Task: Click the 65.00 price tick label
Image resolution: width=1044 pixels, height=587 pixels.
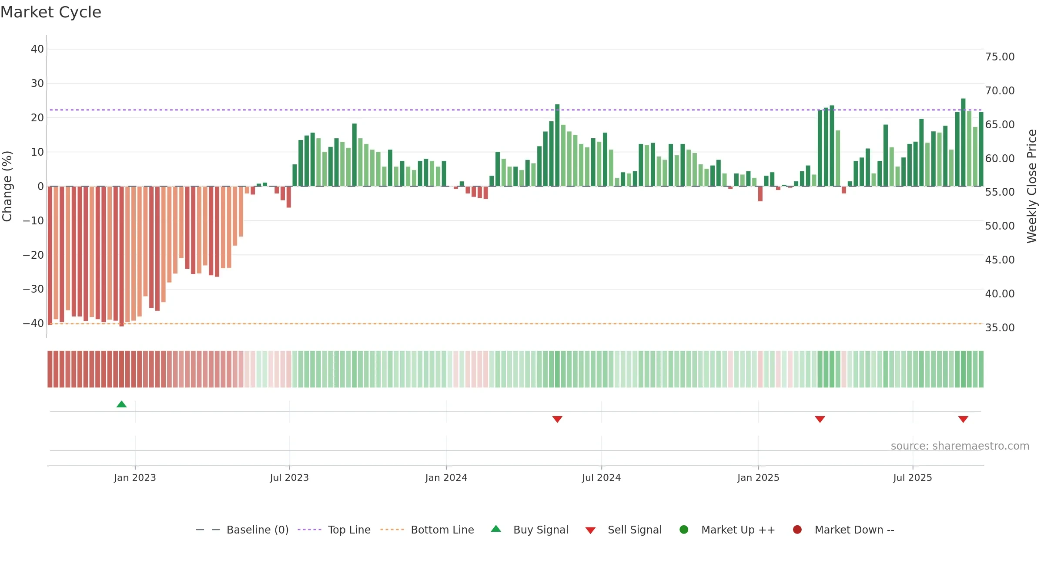Action: pyautogui.click(x=1000, y=125)
